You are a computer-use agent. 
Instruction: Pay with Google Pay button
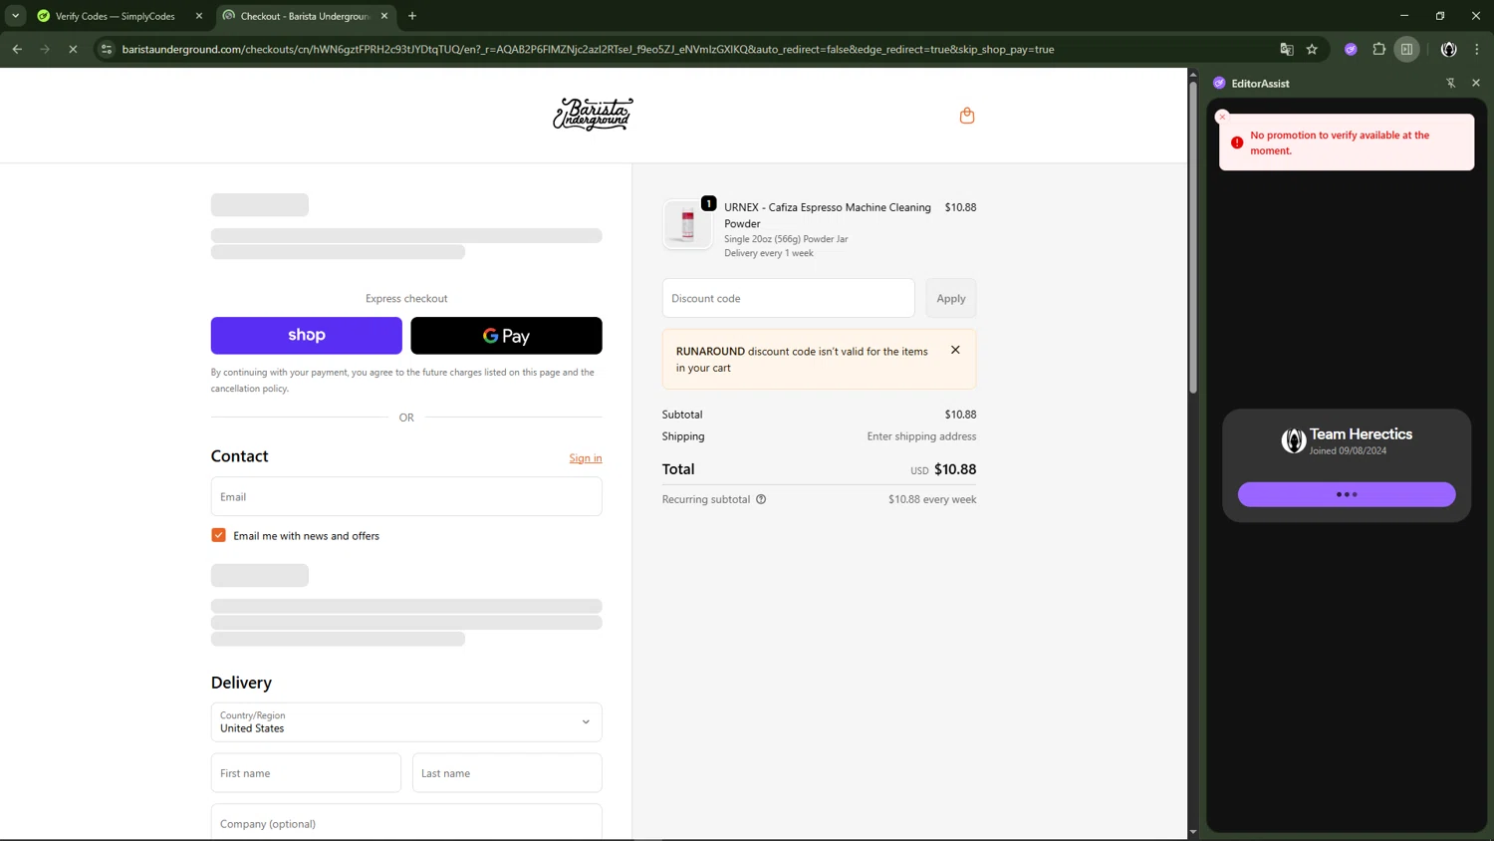point(506,336)
